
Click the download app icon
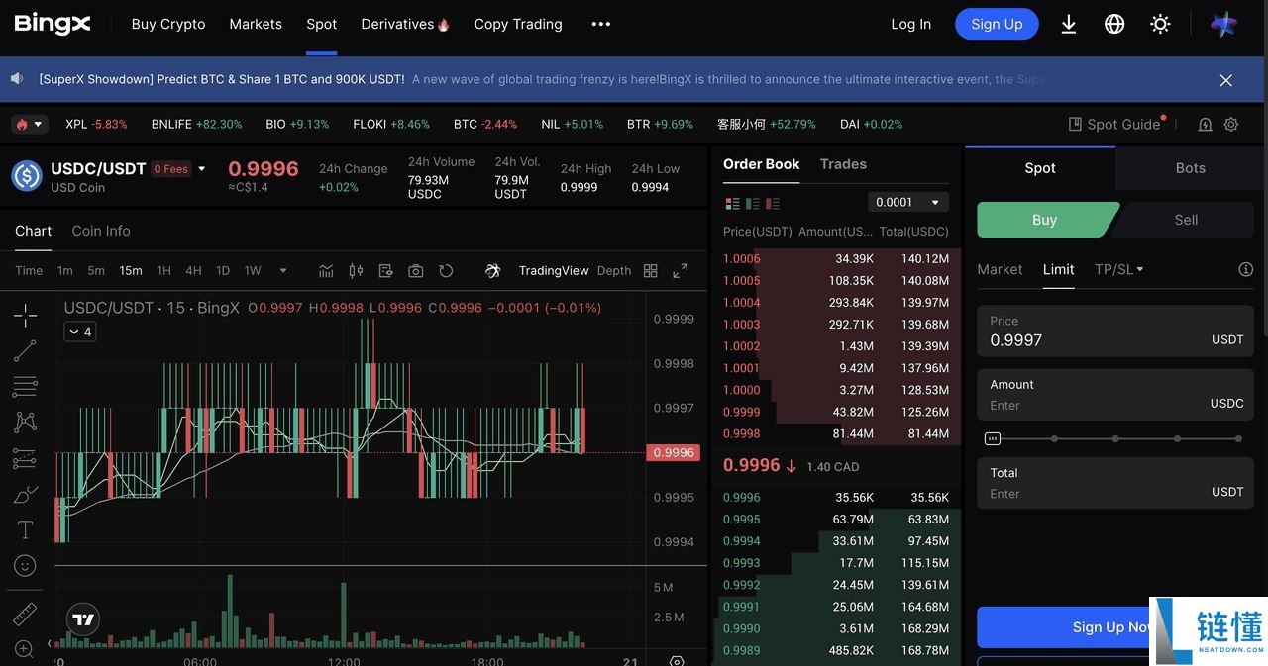pyautogui.click(x=1069, y=24)
